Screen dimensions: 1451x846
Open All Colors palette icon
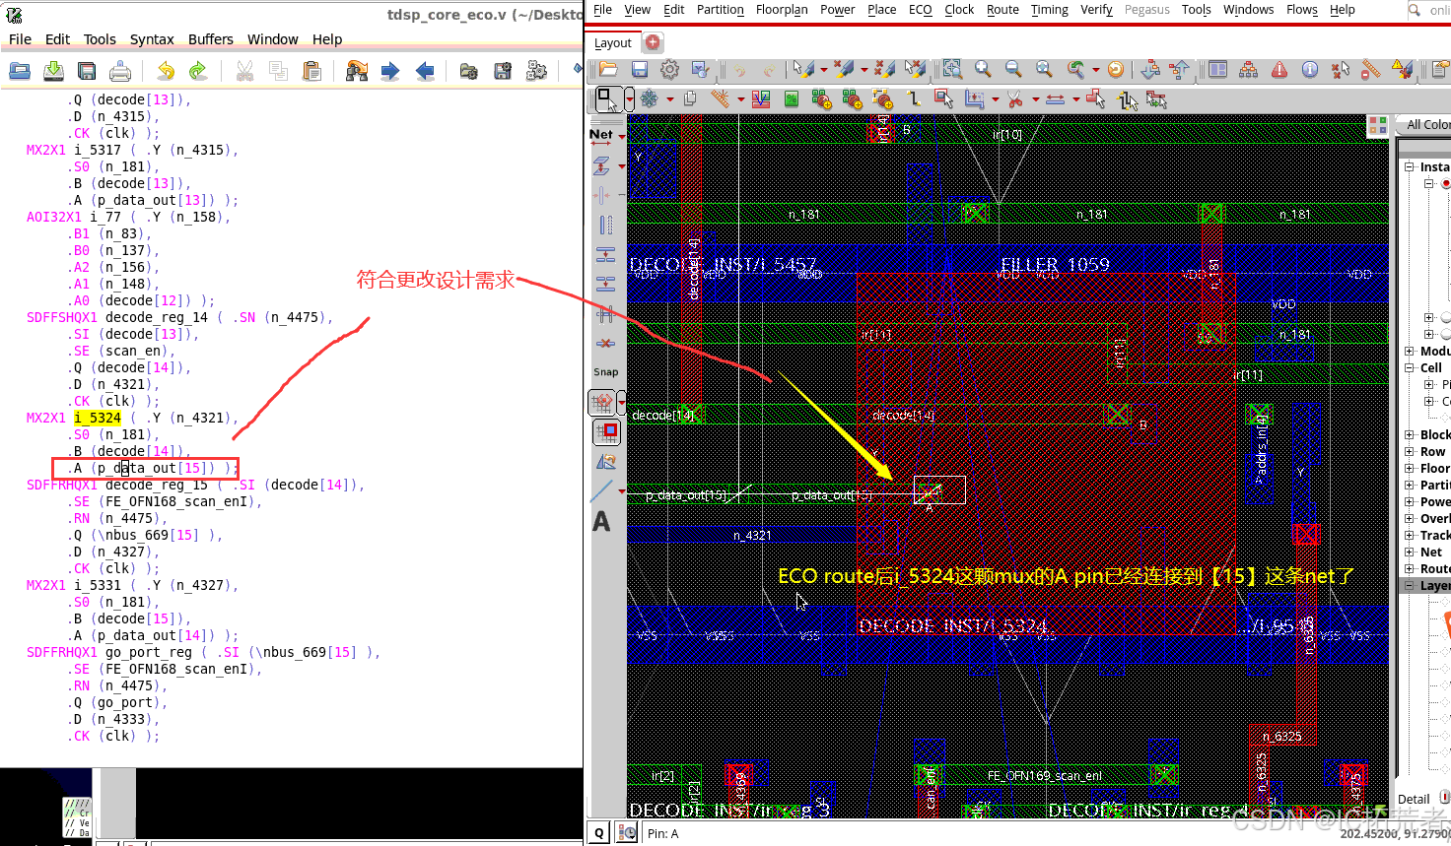1378,125
